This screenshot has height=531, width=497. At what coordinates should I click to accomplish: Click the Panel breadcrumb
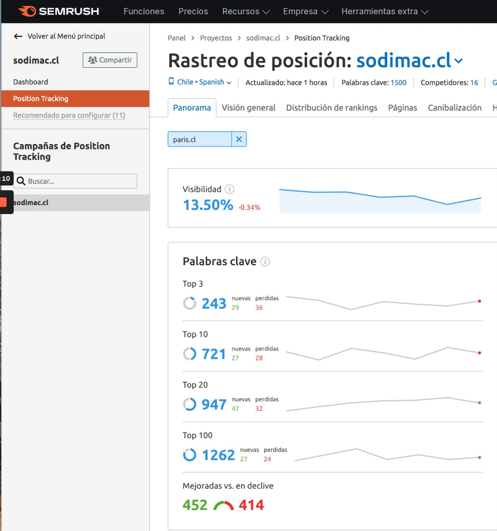[x=177, y=38]
